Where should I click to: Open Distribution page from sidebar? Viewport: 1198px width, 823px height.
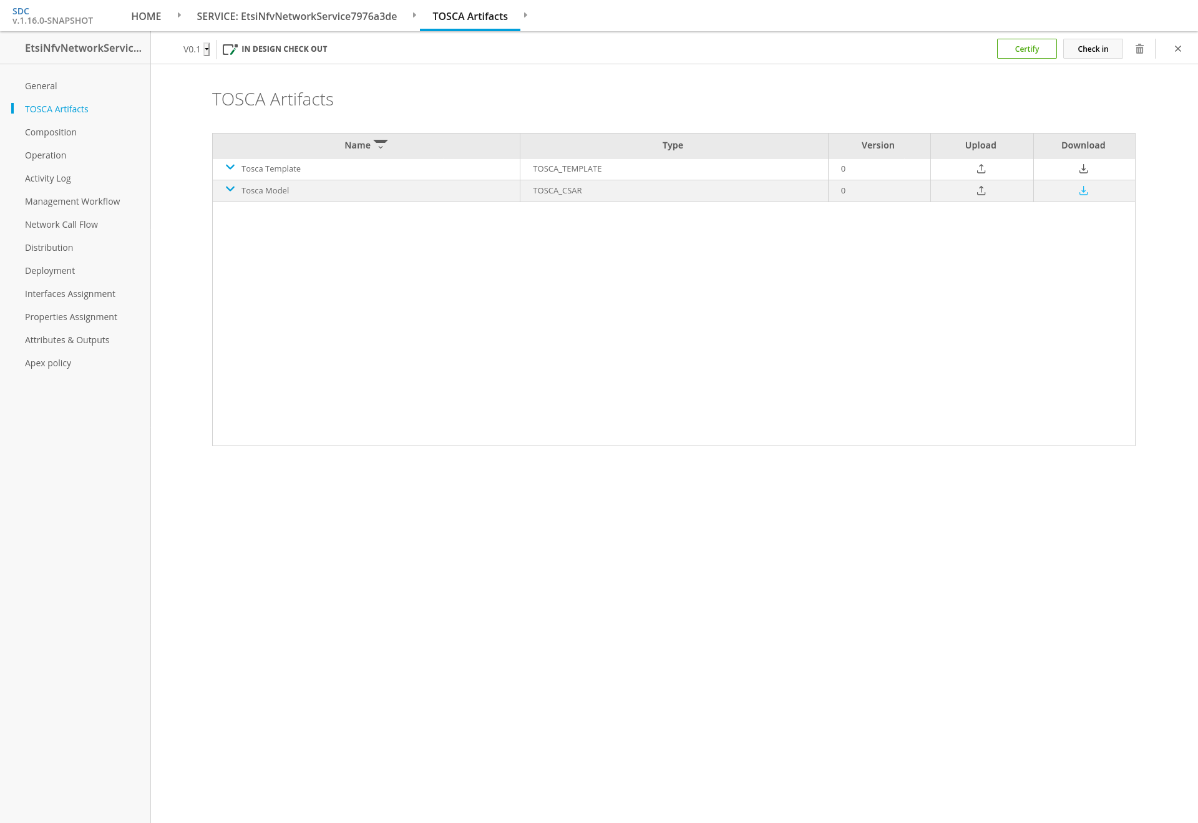point(49,248)
